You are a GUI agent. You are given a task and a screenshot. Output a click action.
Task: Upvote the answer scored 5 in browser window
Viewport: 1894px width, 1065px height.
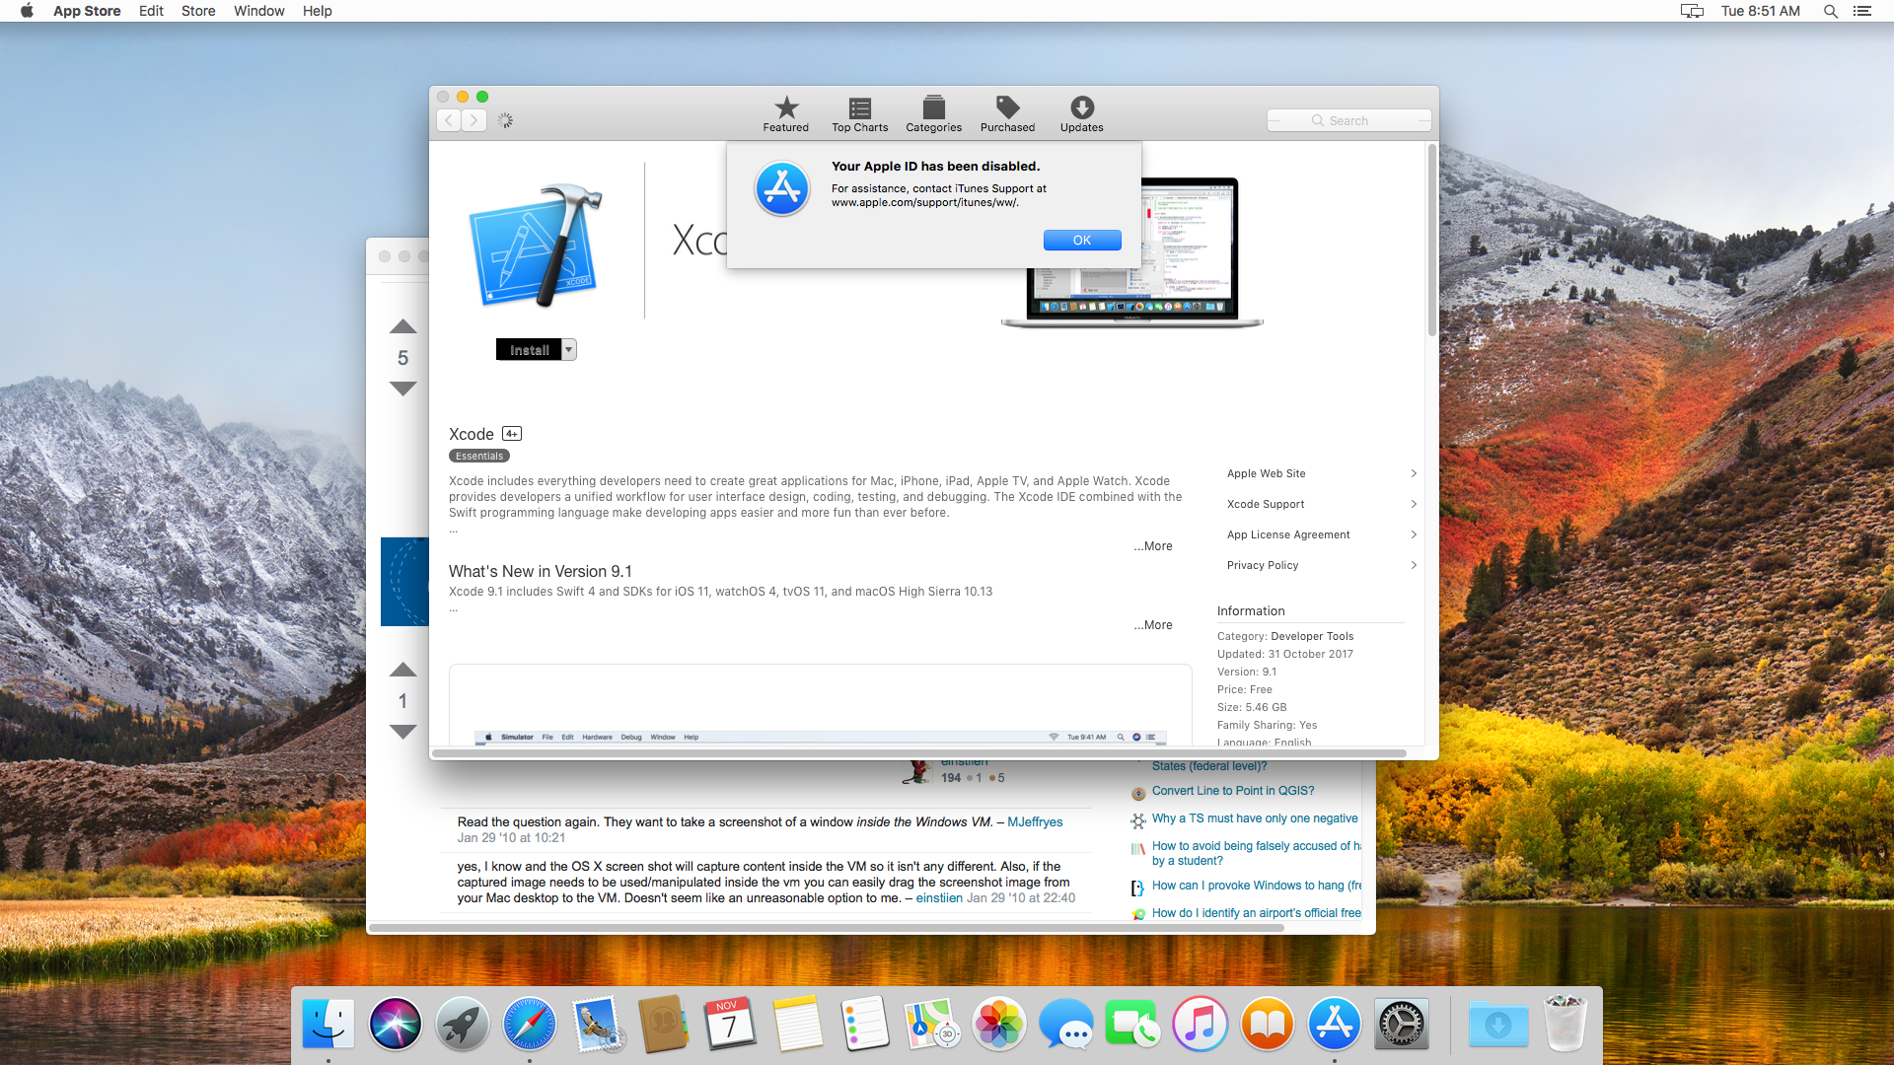pyautogui.click(x=402, y=326)
